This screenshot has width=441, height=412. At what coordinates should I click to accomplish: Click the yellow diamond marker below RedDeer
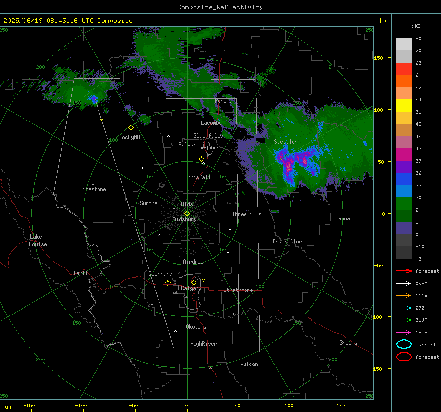click(201, 159)
